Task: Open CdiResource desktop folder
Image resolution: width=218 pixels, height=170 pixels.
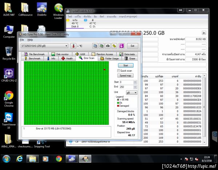Action: pyautogui.click(x=25, y=9)
